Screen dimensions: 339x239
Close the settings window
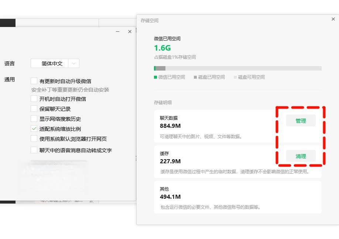click(130, 31)
